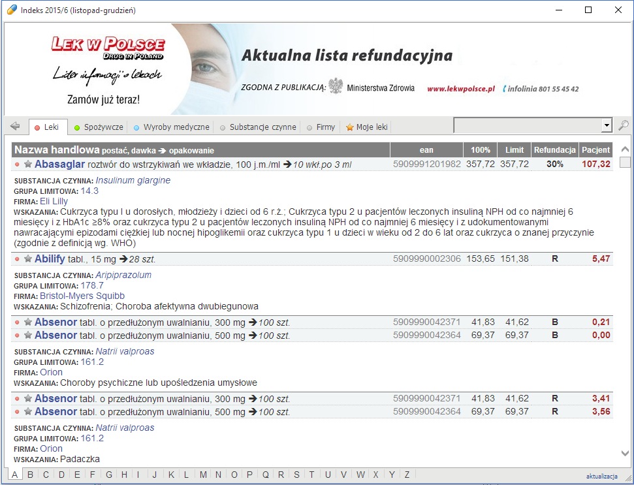
Task: Open the Moje leki favorites tab
Action: [x=367, y=127]
